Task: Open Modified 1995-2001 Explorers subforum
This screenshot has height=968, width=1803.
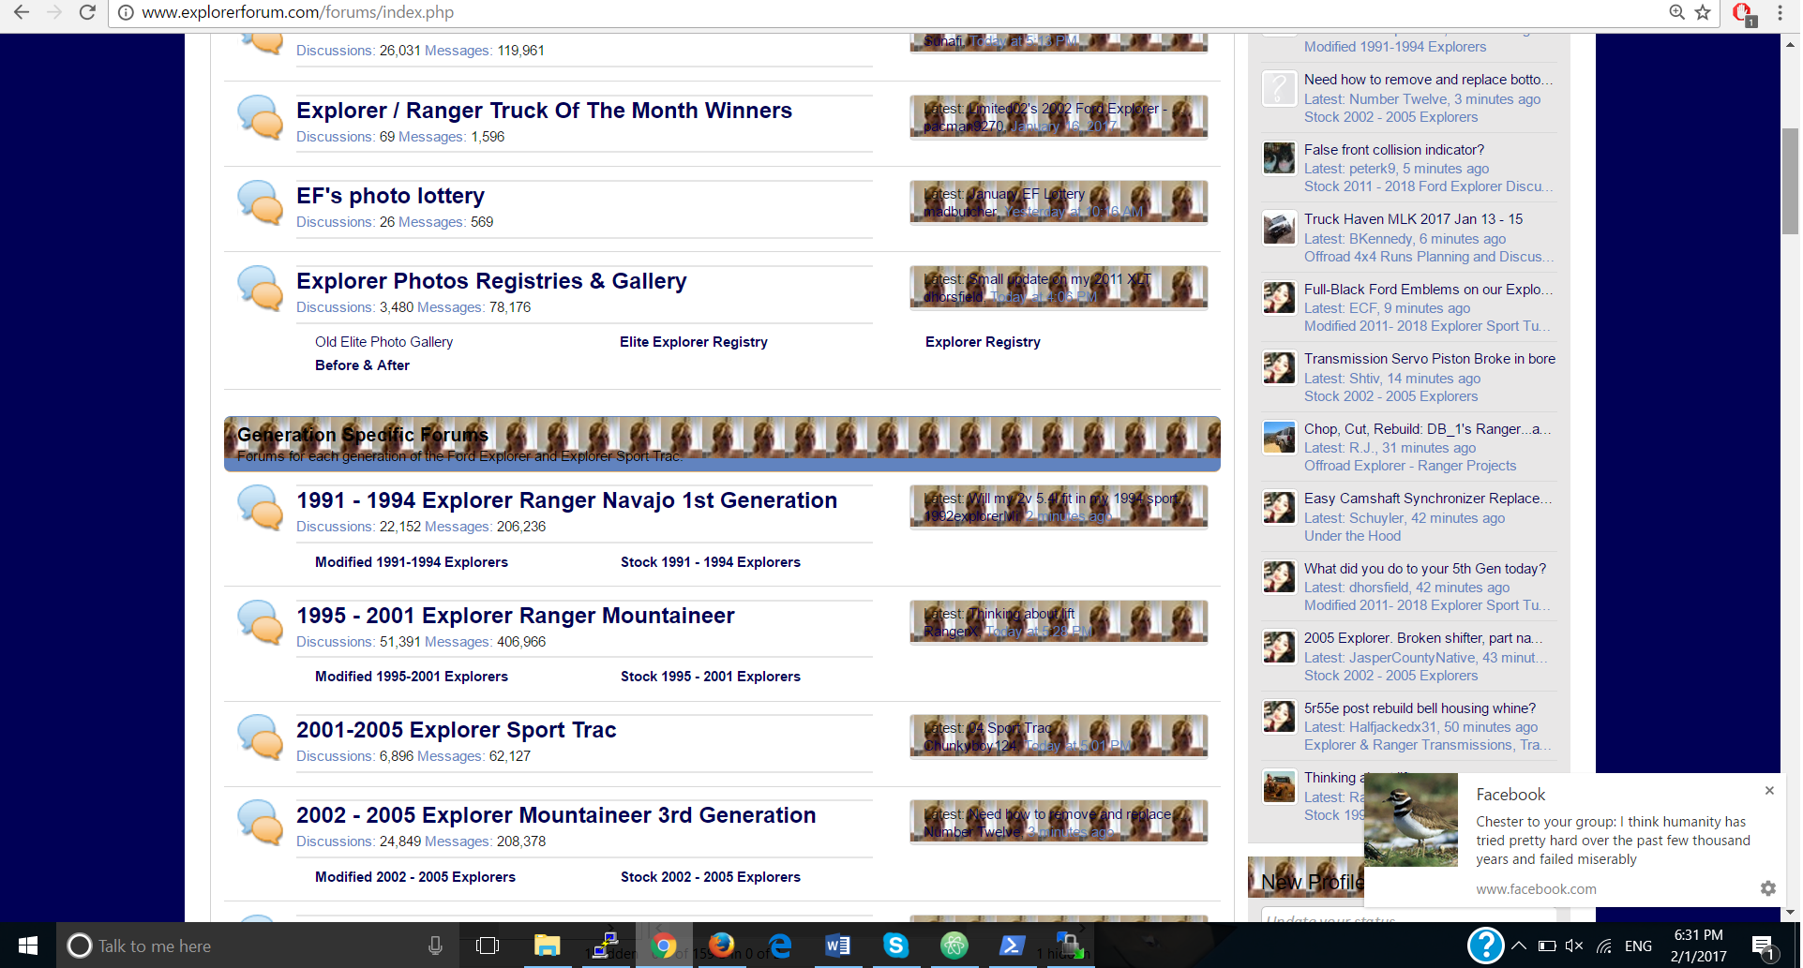Action: (x=412, y=677)
